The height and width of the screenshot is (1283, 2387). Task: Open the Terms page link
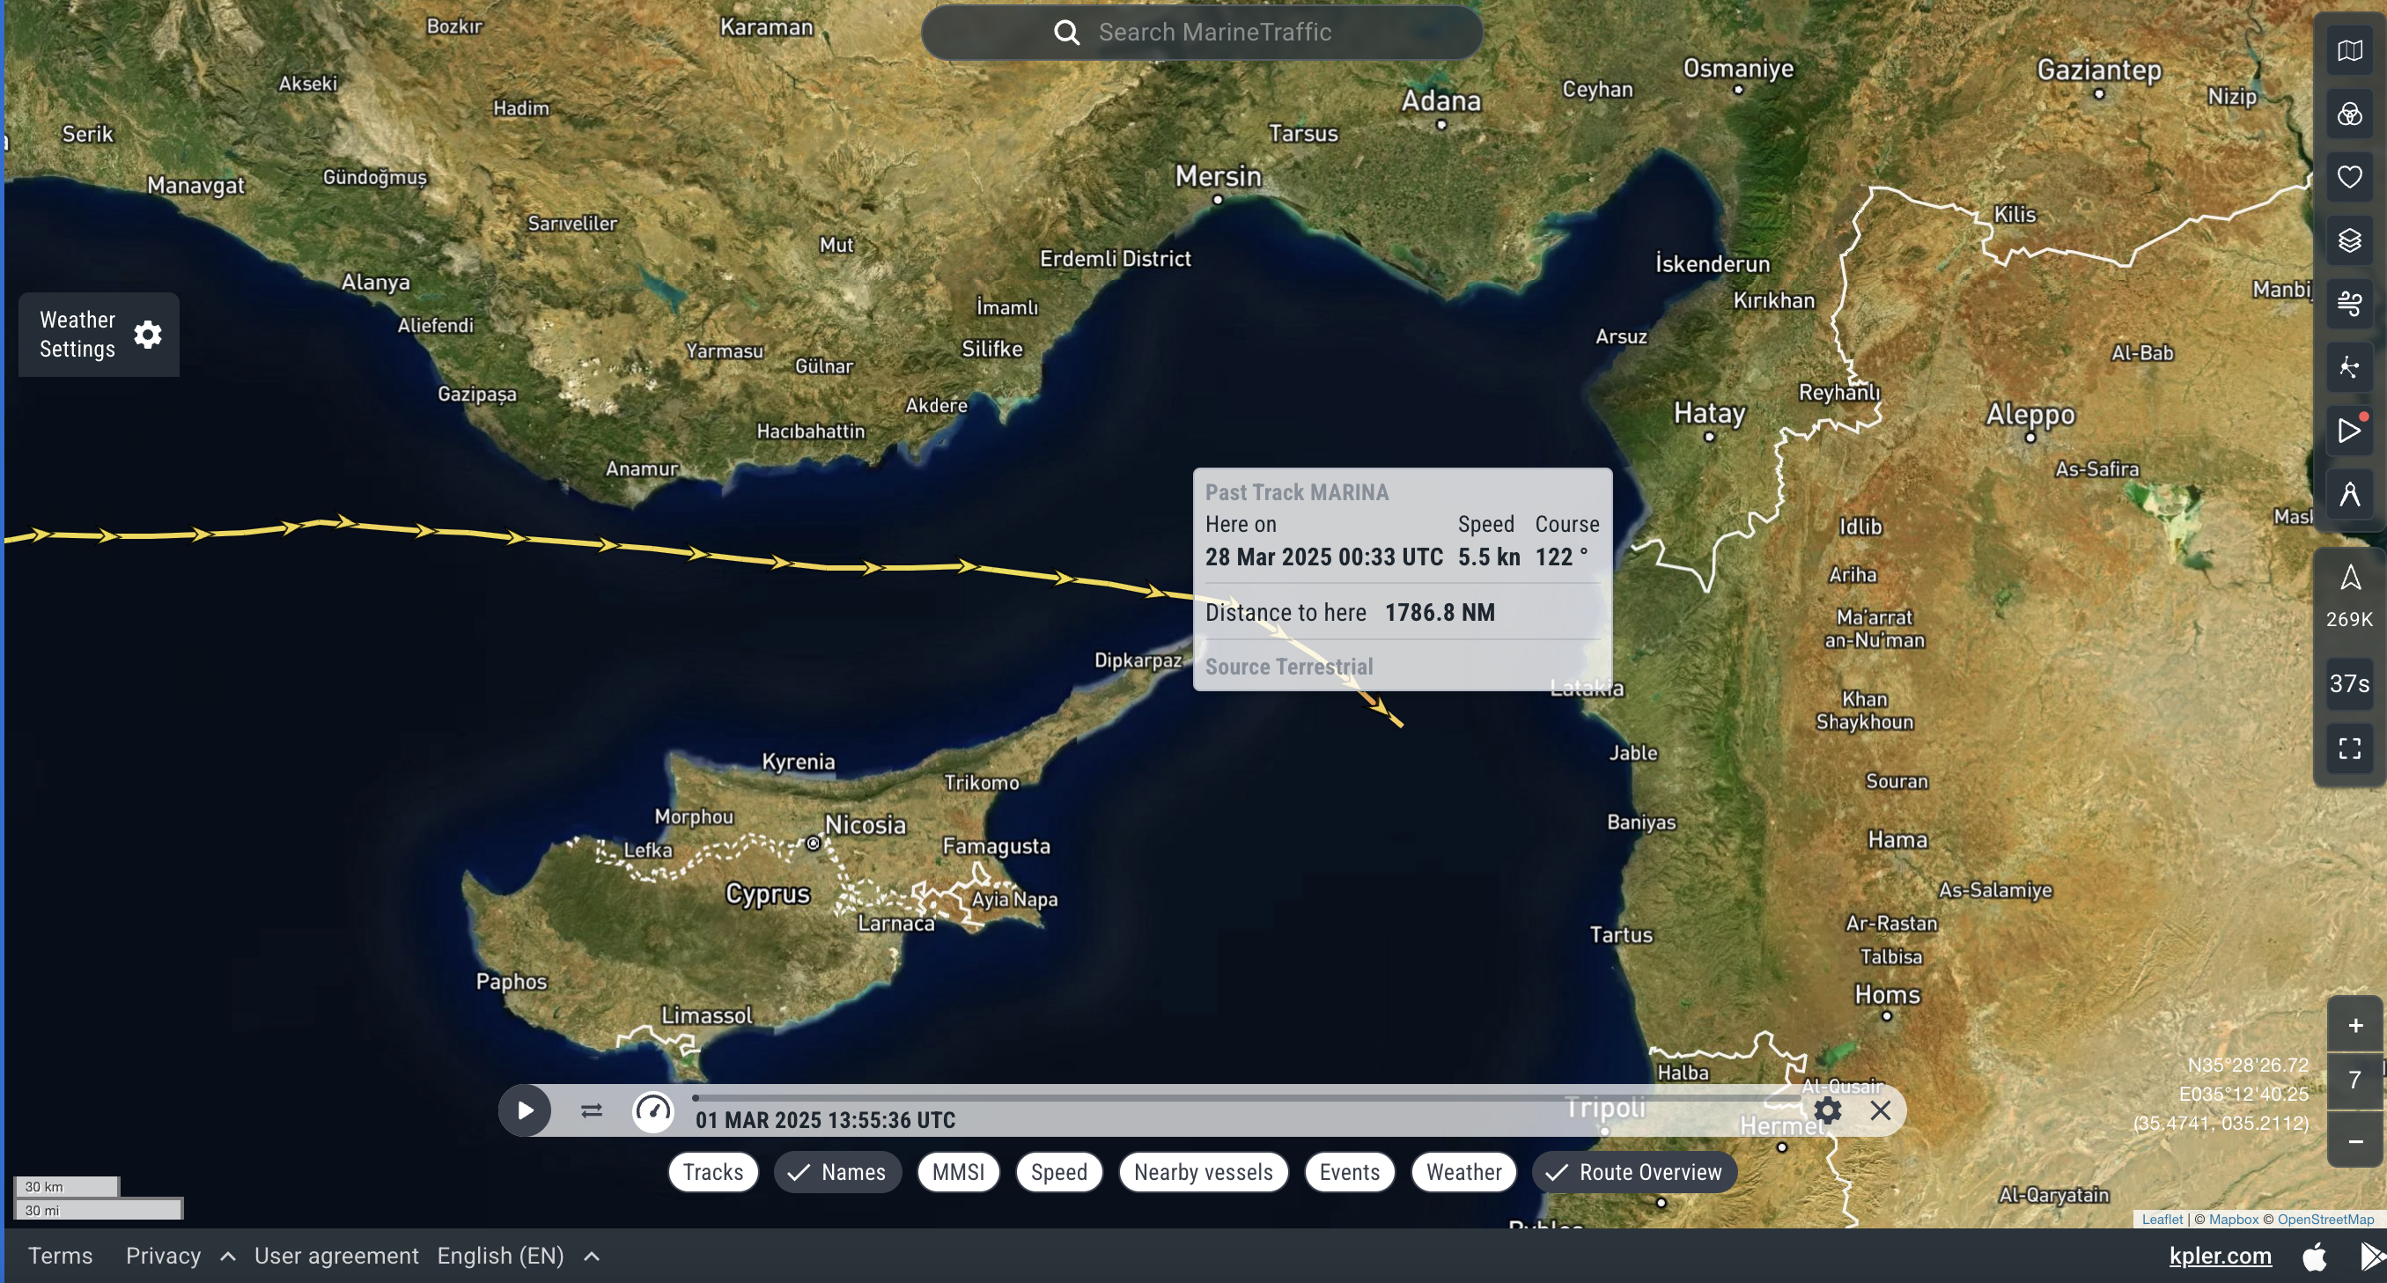pos(59,1256)
